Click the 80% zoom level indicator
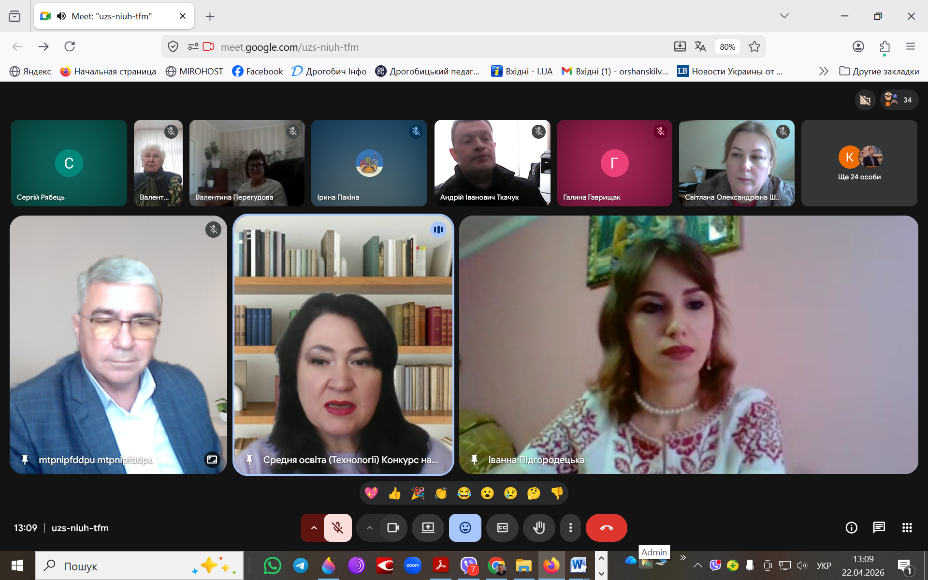The image size is (928, 580). 727,47
